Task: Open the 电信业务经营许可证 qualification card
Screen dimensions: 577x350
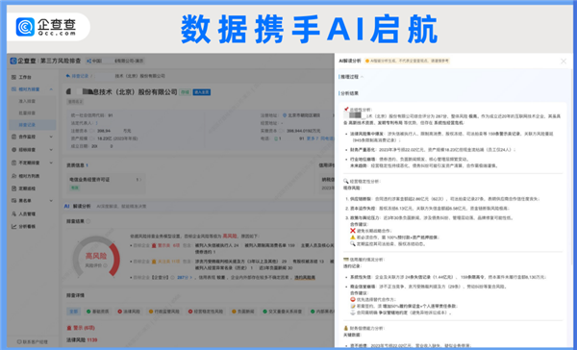Action: (105, 184)
